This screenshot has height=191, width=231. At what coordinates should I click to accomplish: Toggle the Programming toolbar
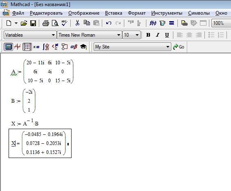(64, 47)
